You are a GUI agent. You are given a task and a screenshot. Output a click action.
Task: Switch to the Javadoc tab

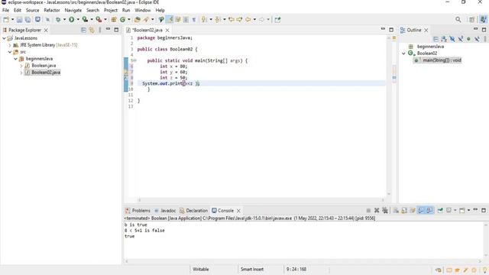tap(165, 211)
